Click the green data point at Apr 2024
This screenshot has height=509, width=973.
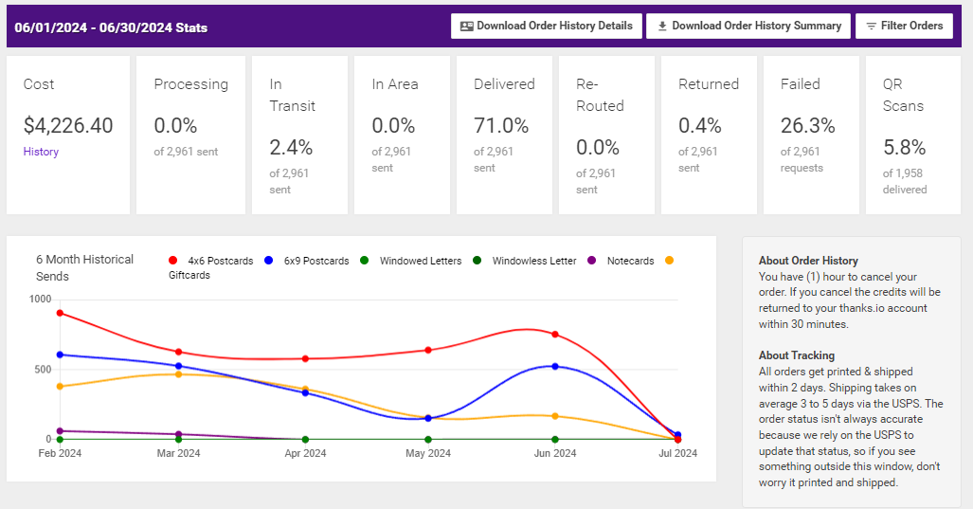[305, 439]
